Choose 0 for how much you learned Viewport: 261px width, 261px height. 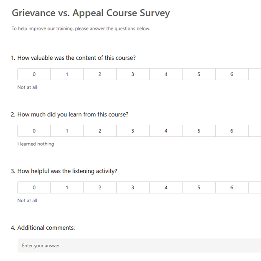coord(34,131)
